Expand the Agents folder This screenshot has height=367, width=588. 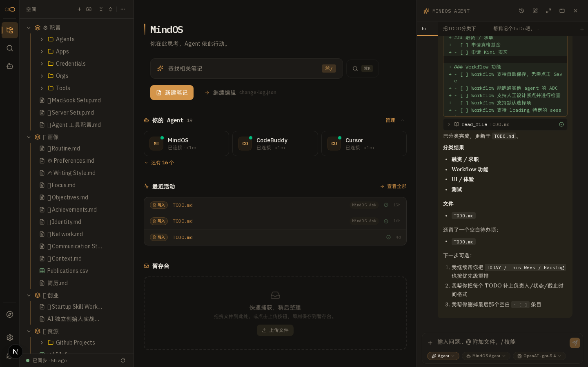[x=42, y=39]
